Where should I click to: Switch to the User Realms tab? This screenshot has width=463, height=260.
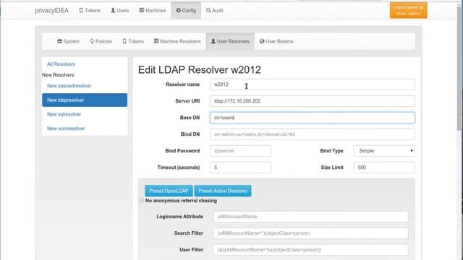(276, 42)
